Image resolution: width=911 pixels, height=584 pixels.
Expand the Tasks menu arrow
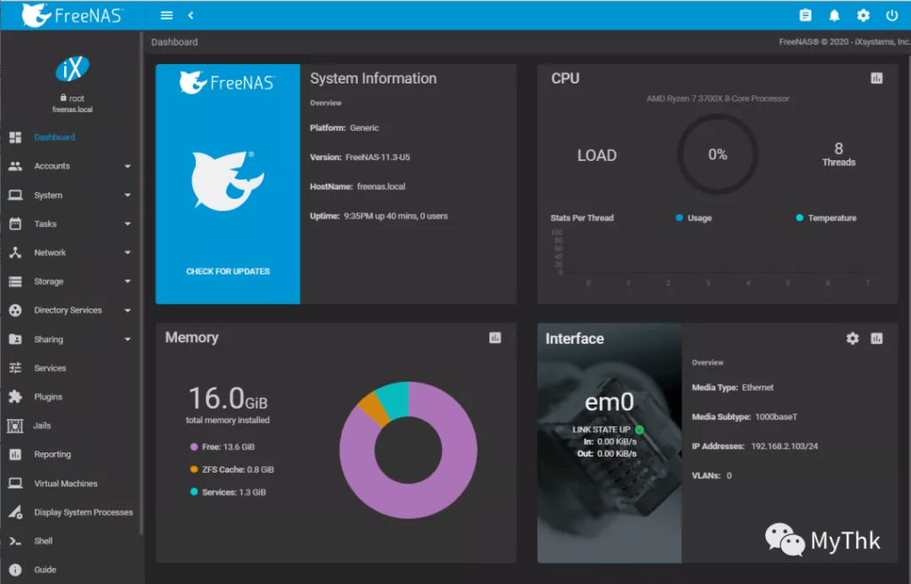tap(127, 224)
